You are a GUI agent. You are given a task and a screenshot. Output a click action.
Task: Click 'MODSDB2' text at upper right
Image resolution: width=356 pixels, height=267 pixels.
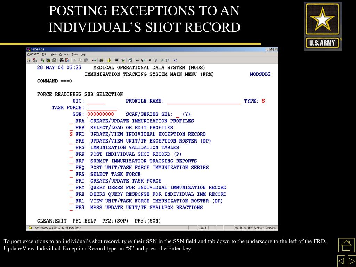click(260, 74)
